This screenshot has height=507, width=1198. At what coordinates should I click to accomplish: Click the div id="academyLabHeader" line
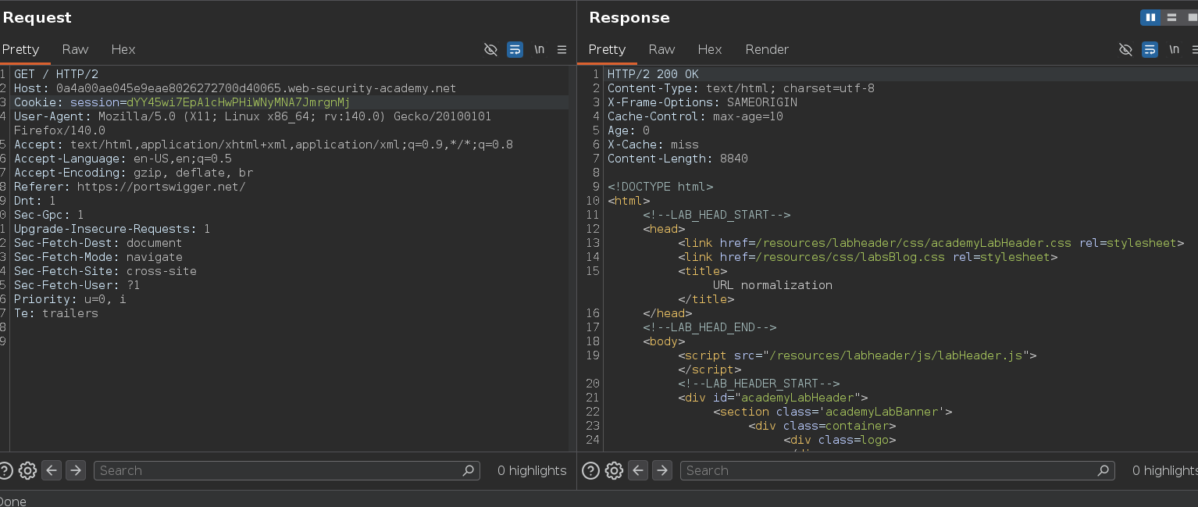(x=773, y=398)
